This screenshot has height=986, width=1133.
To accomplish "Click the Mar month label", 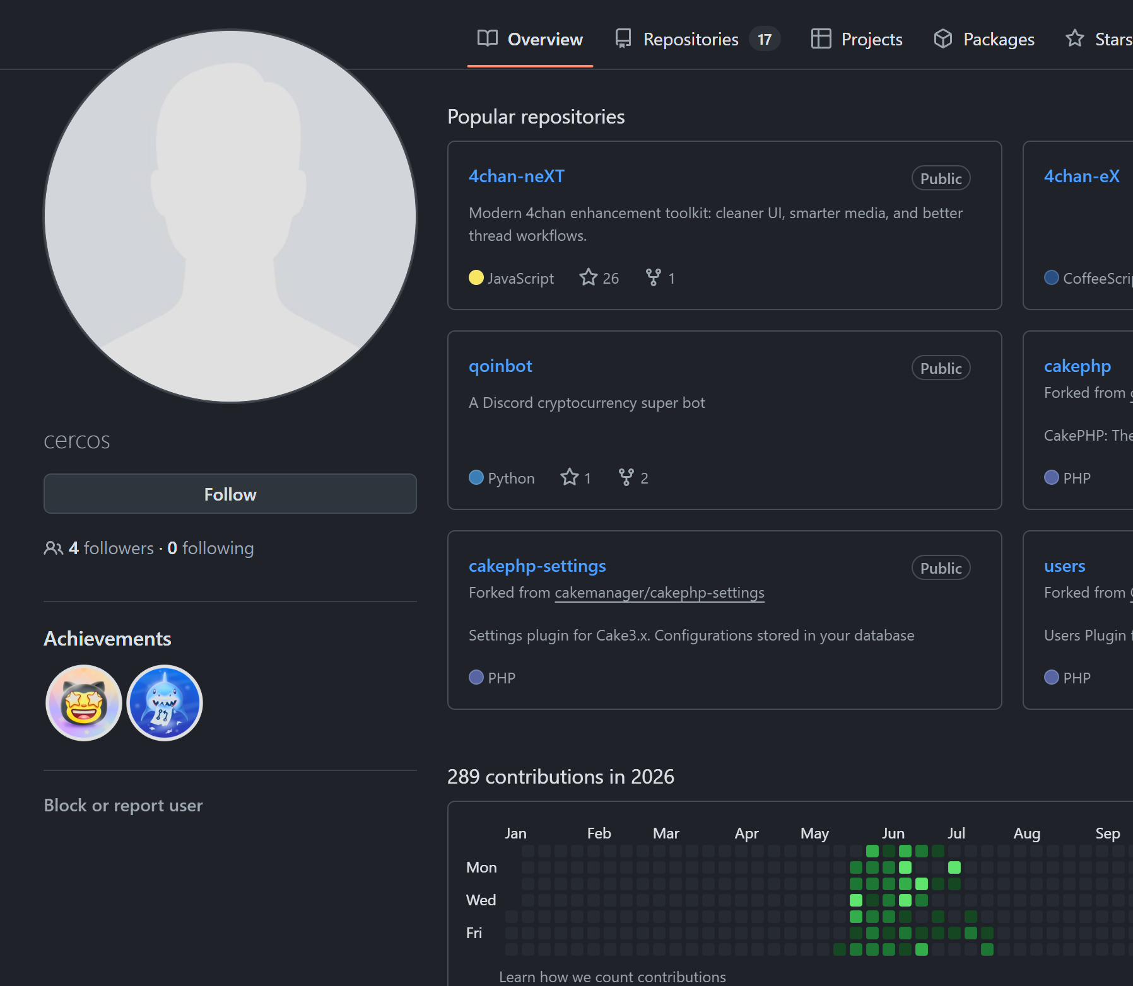I will click(x=666, y=833).
